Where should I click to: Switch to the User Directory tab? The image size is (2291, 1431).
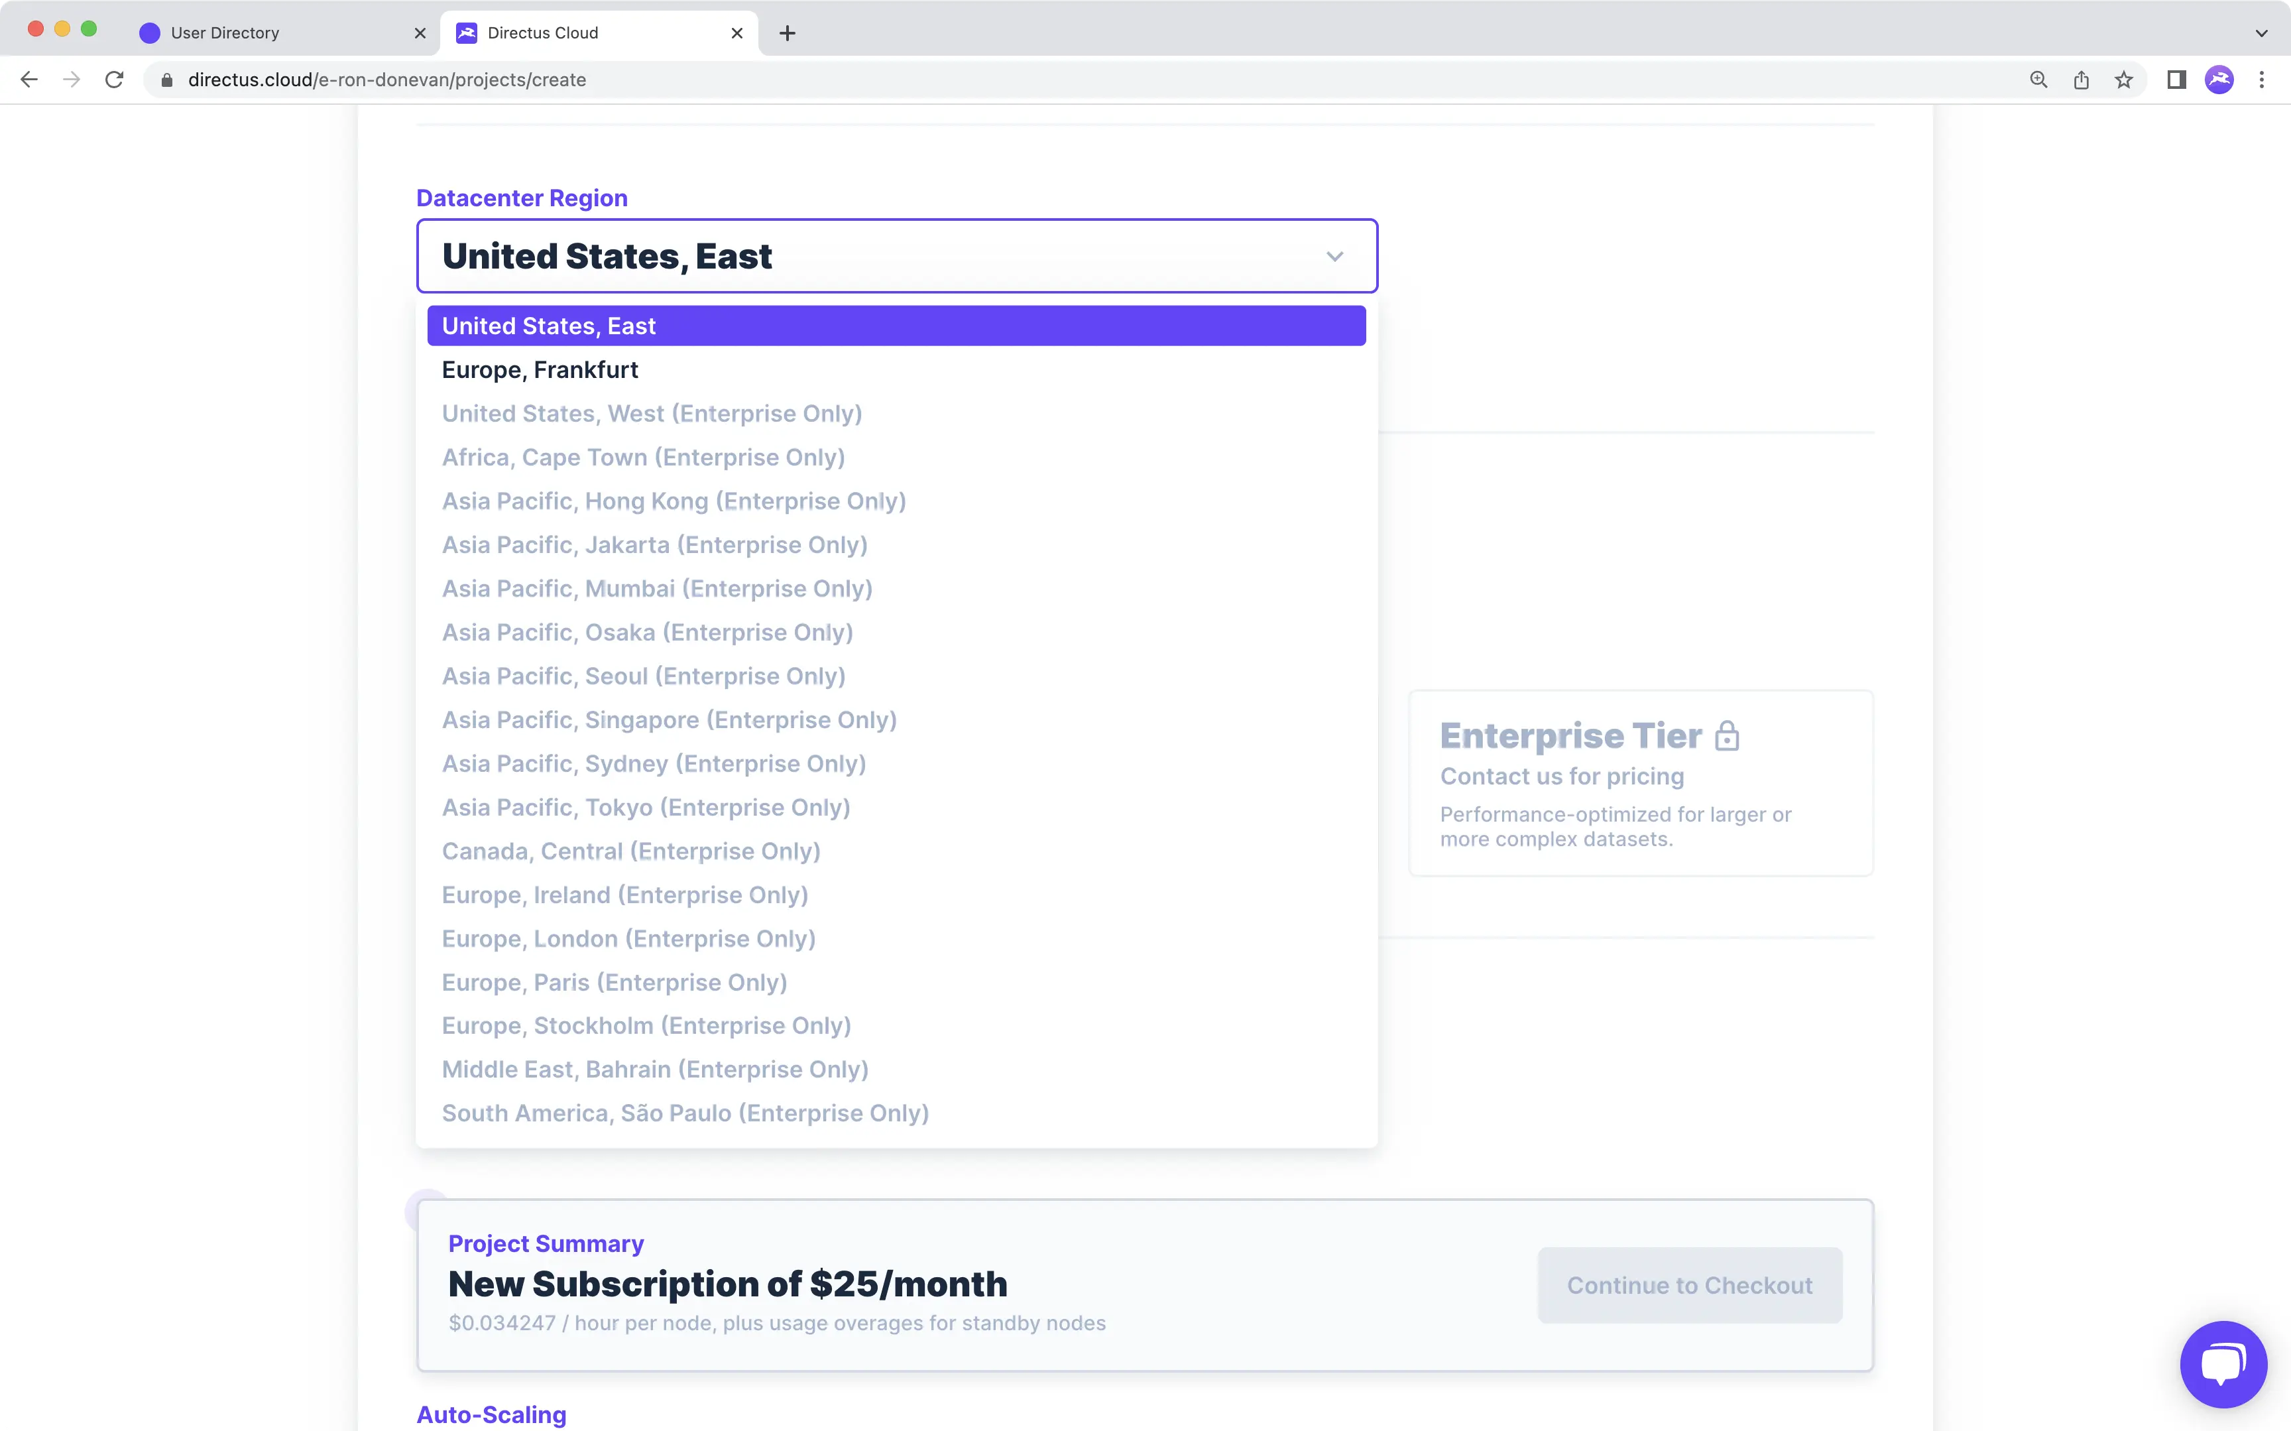click(225, 33)
